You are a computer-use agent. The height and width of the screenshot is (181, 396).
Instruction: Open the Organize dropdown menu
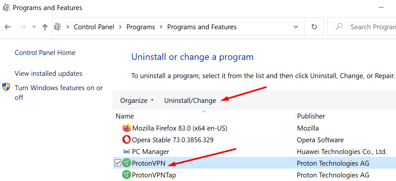pos(137,101)
